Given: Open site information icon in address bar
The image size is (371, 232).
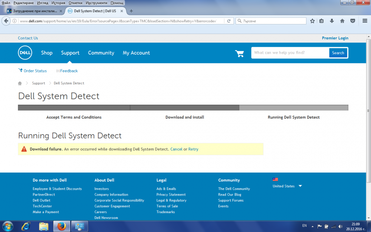Looking at the screenshot, I should click(x=14, y=21).
